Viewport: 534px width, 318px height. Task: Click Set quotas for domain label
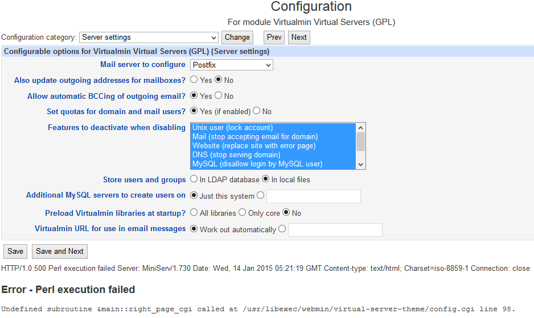point(116,111)
